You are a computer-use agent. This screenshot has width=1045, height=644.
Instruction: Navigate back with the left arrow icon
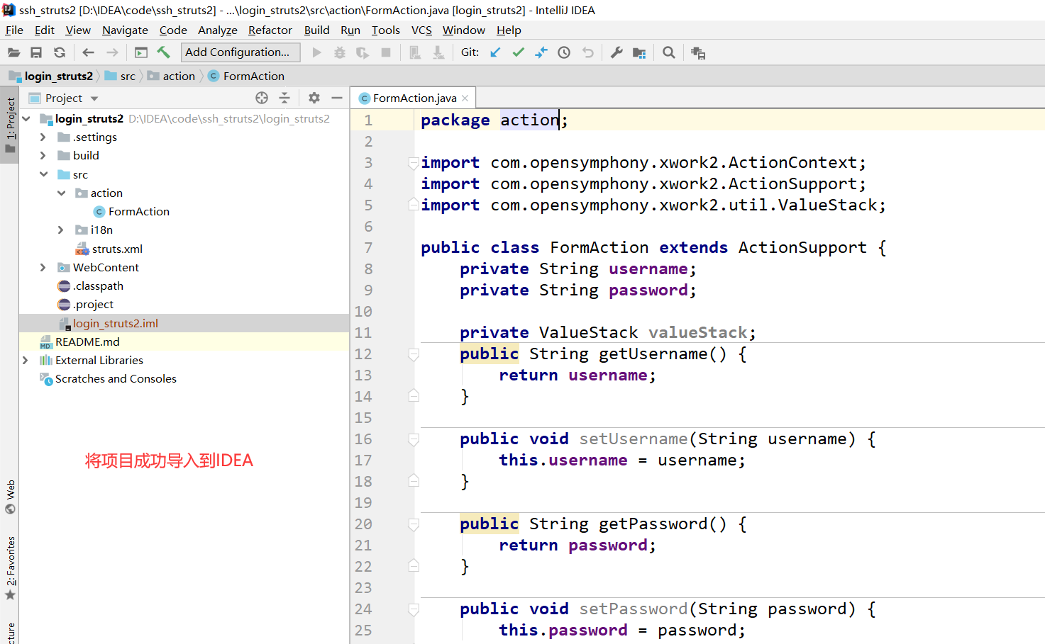click(x=88, y=52)
